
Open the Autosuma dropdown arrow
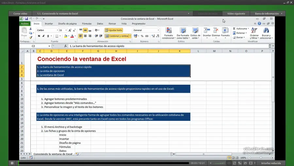(248, 29)
